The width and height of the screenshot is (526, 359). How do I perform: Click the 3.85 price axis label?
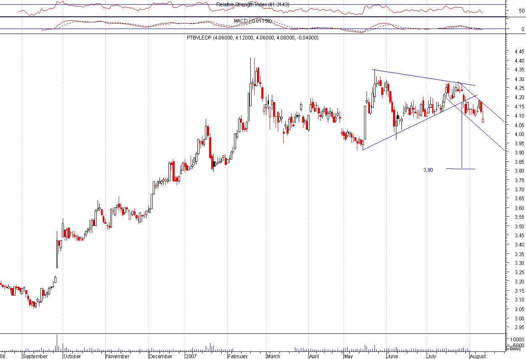(x=519, y=162)
